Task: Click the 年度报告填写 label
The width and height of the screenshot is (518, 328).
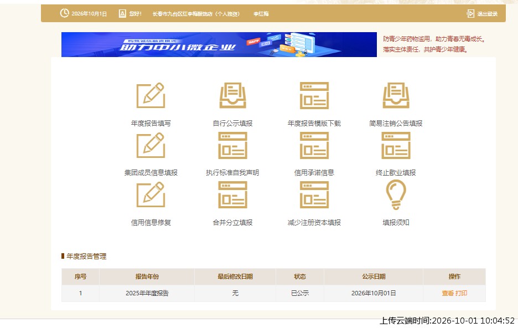Action: [151, 124]
